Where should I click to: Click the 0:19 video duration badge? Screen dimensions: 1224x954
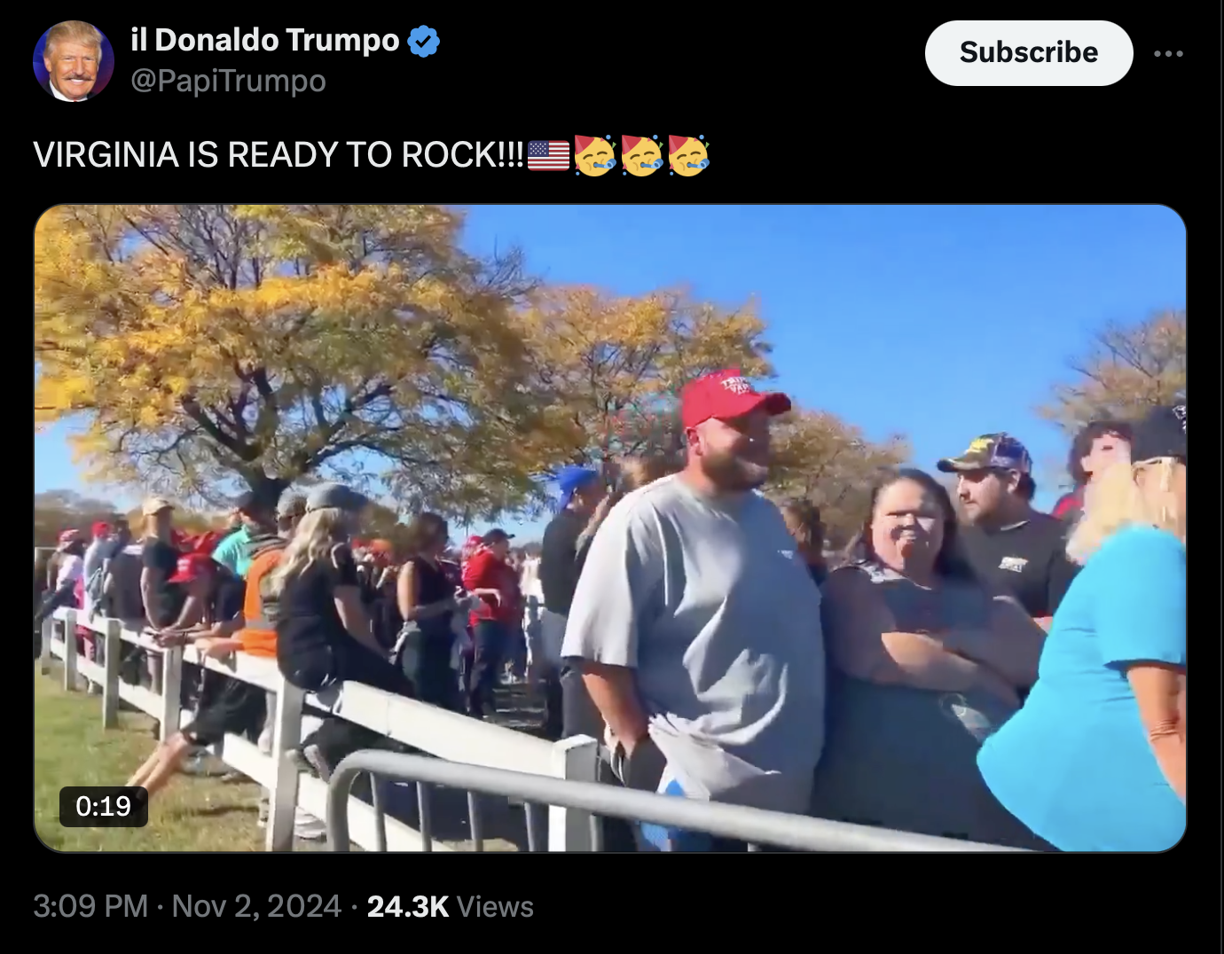point(103,806)
